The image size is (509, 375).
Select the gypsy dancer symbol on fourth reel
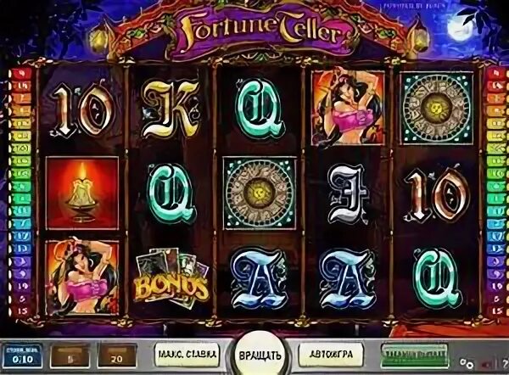(348, 108)
